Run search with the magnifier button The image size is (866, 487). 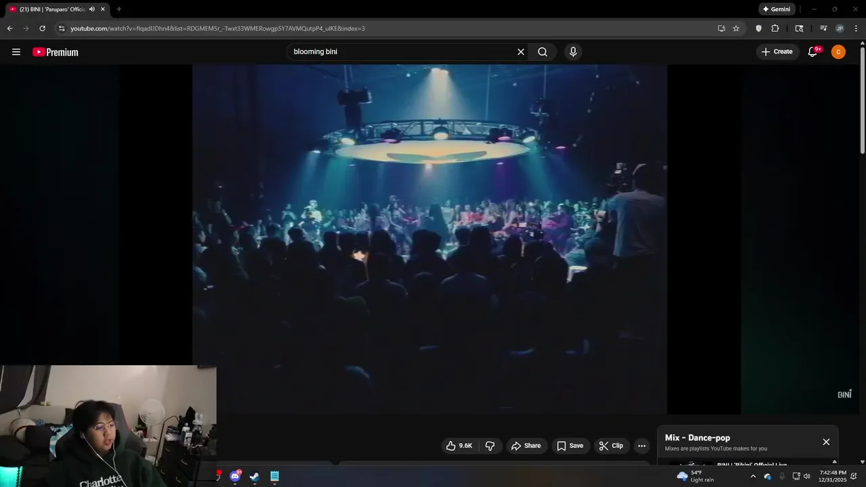click(x=543, y=52)
